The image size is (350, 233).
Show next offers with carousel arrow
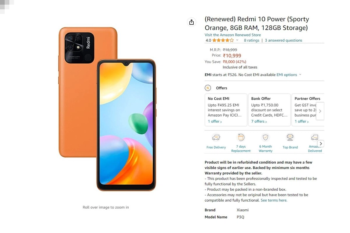pyautogui.click(x=320, y=111)
